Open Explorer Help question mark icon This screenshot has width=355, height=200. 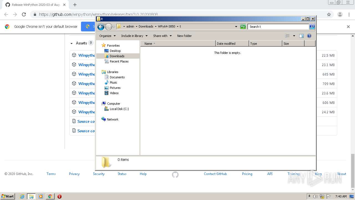click(309, 36)
